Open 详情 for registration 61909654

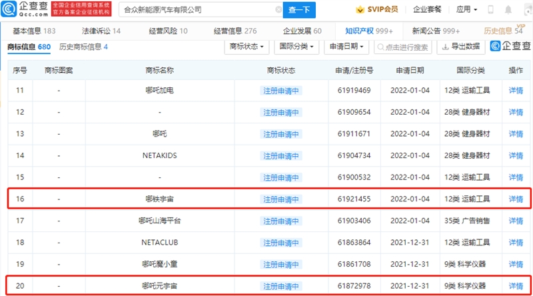tap(516, 112)
